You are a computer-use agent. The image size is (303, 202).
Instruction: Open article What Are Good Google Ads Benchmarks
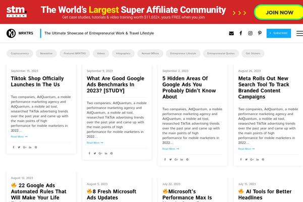point(115,84)
